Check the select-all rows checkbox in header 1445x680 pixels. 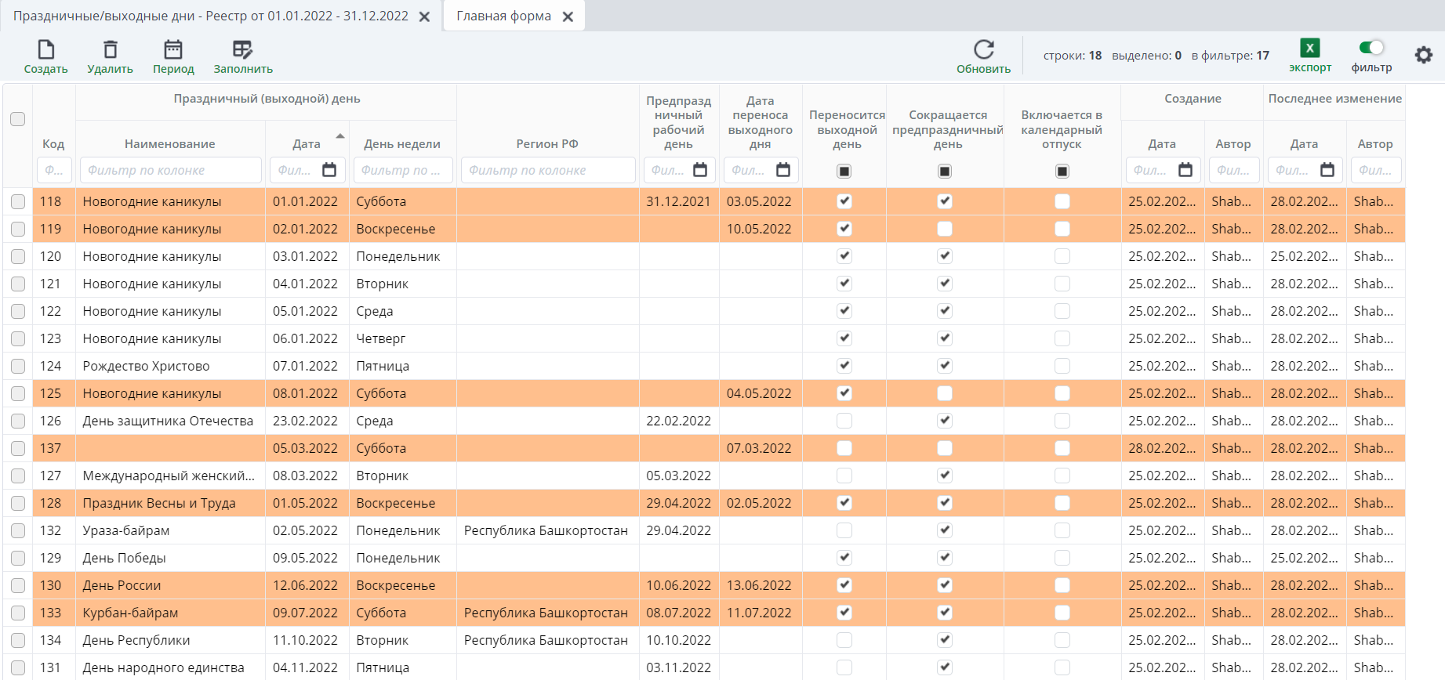click(17, 119)
